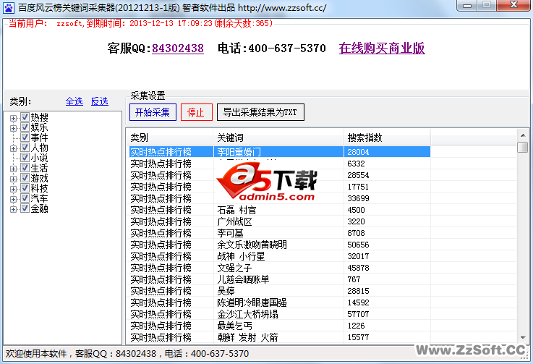Open customer QQ link 84302438
The width and height of the screenshot is (533, 364).
[178, 48]
